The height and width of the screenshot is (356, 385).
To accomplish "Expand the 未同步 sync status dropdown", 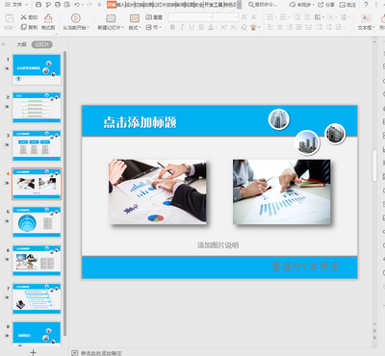I will pos(313,5).
